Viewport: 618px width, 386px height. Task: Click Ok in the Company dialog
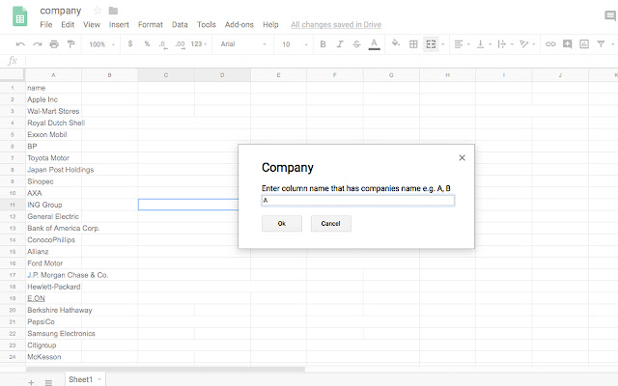tap(282, 223)
